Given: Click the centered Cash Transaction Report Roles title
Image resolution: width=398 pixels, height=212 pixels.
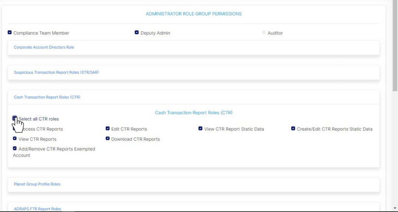Looking at the screenshot, I should pos(194,113).
